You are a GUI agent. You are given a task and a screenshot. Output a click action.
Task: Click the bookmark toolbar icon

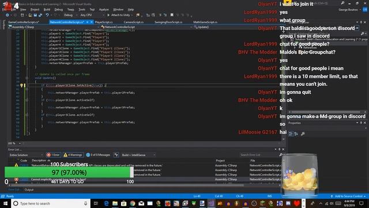(172, 15)
